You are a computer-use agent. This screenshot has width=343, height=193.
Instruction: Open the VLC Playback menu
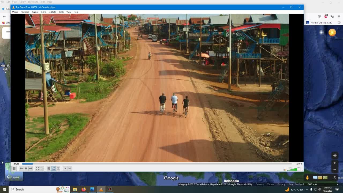[x=25, y=12]
